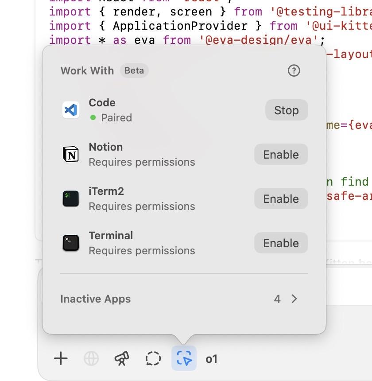The height and width of the screenshot is (381, 372).
Task: Toggle the Work With apps icon
Action: point(184,358)
